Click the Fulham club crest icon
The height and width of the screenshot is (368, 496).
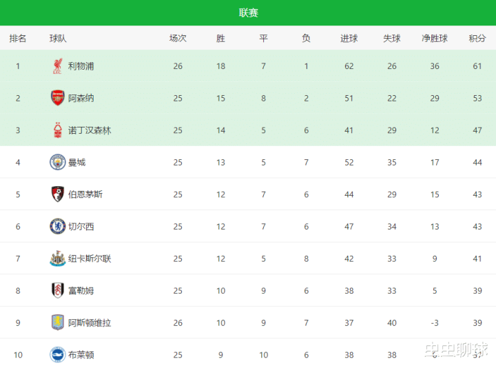pyautogui.click(x=58, y=291)
